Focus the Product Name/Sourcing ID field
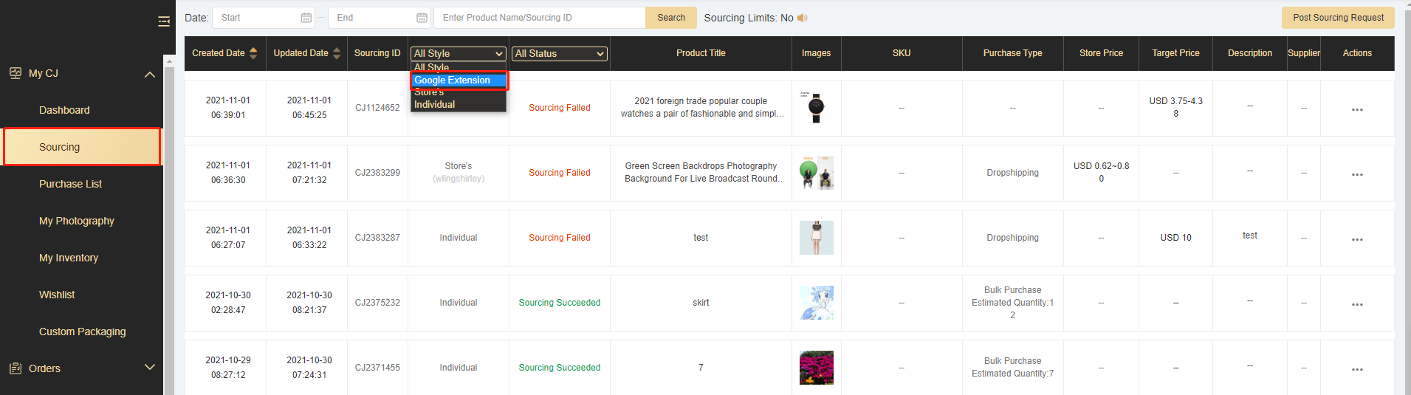Image resolution: width=1411 pixels, height=395 pixels. point(539,18)
